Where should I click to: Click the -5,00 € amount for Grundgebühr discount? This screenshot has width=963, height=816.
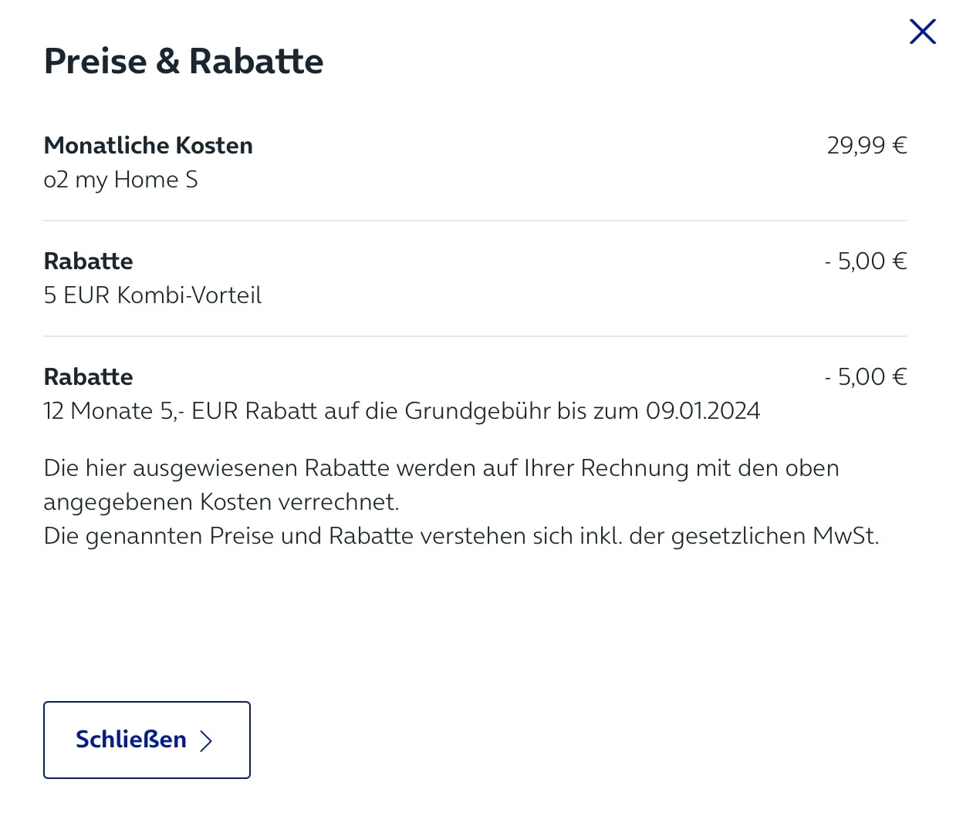click(866, 376)
